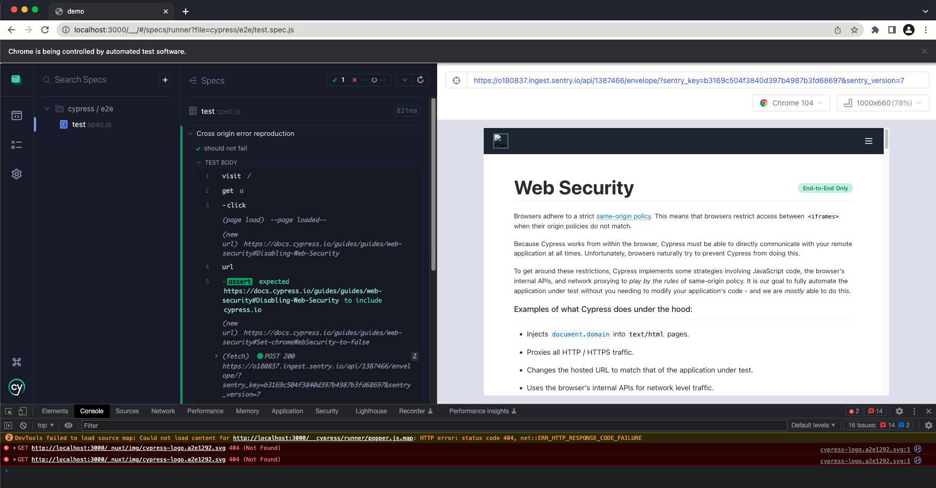Open the app's hamburger menu
This screenshot has width=936, height=488.
[x=868, y=141]
